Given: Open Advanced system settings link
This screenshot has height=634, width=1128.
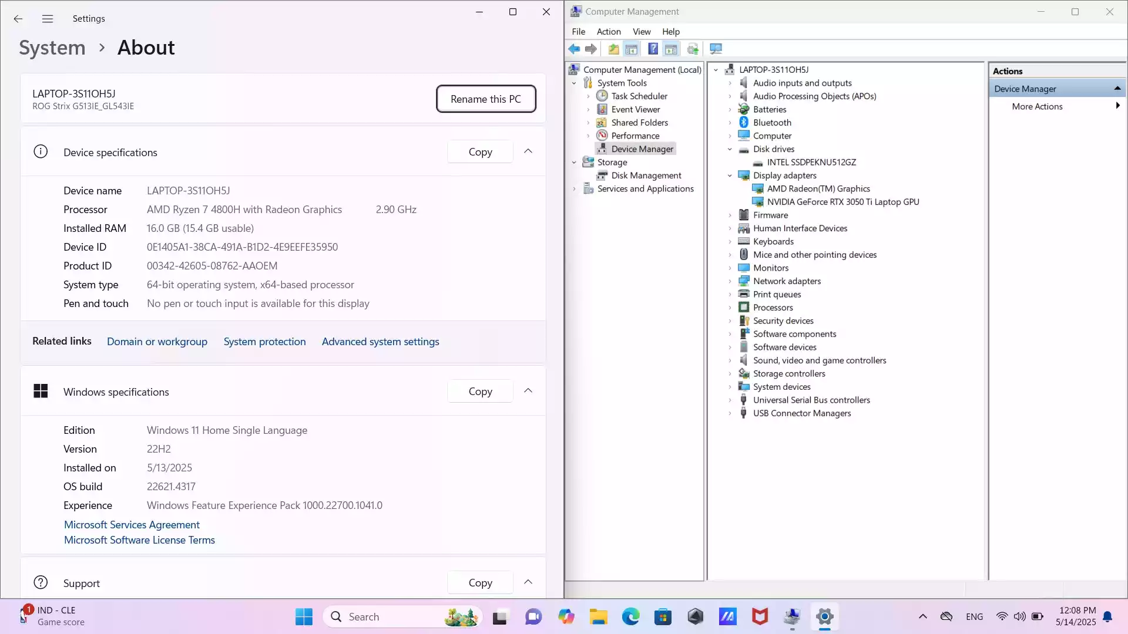Looking at the screenshot, I should (x=381, y=342).
